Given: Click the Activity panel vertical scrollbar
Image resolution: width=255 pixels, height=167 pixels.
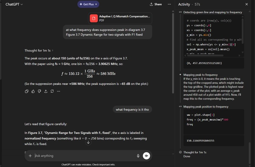Looking at the screenshot, I should pos(250,153).
